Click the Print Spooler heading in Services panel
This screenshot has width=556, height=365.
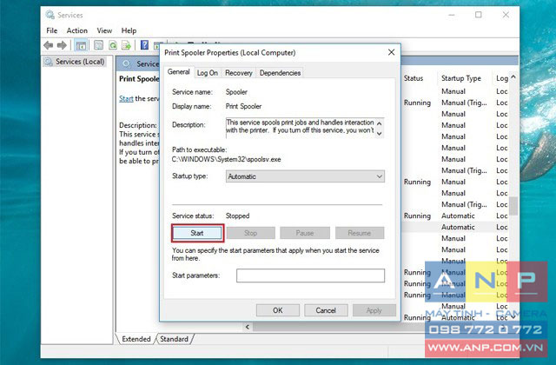click(x=139, y=79)
